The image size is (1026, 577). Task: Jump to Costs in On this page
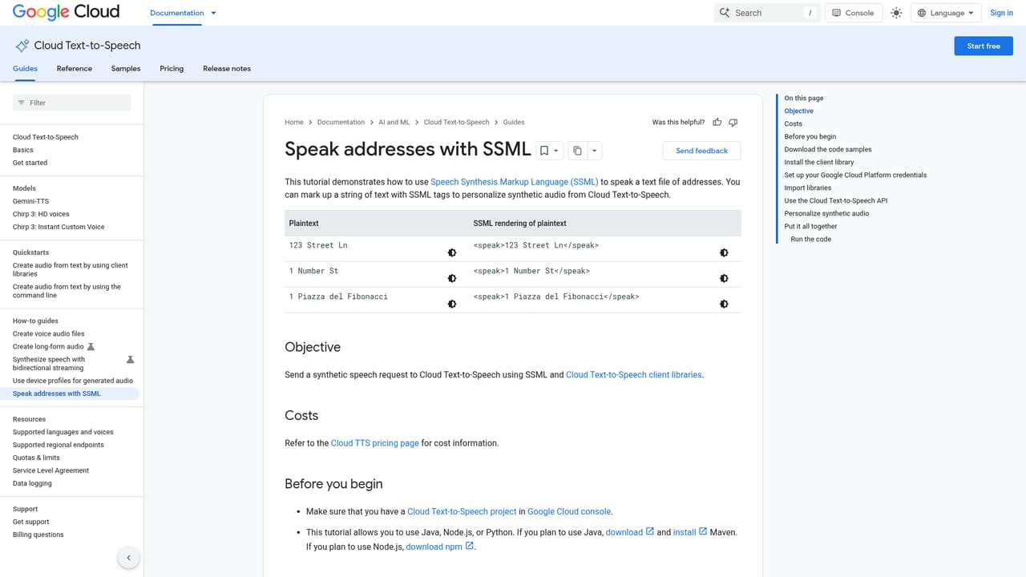[794, 123]
